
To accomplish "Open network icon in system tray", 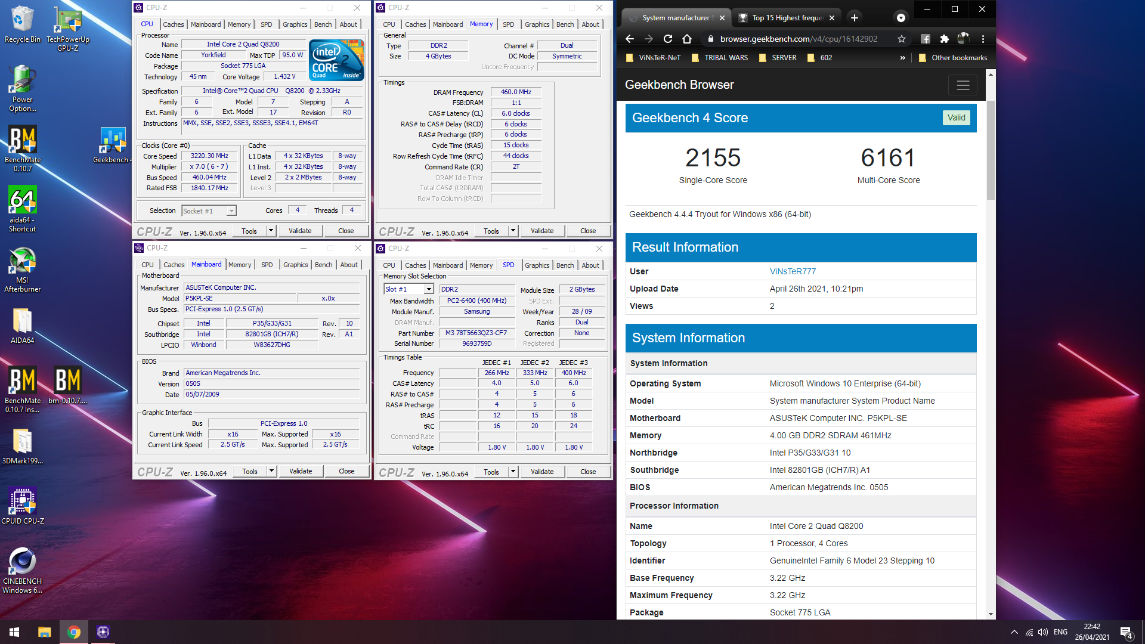I will point(1029,632).
